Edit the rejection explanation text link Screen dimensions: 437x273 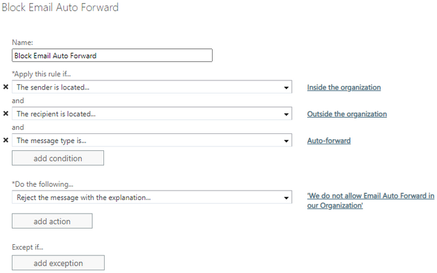[x=370, y=201]
